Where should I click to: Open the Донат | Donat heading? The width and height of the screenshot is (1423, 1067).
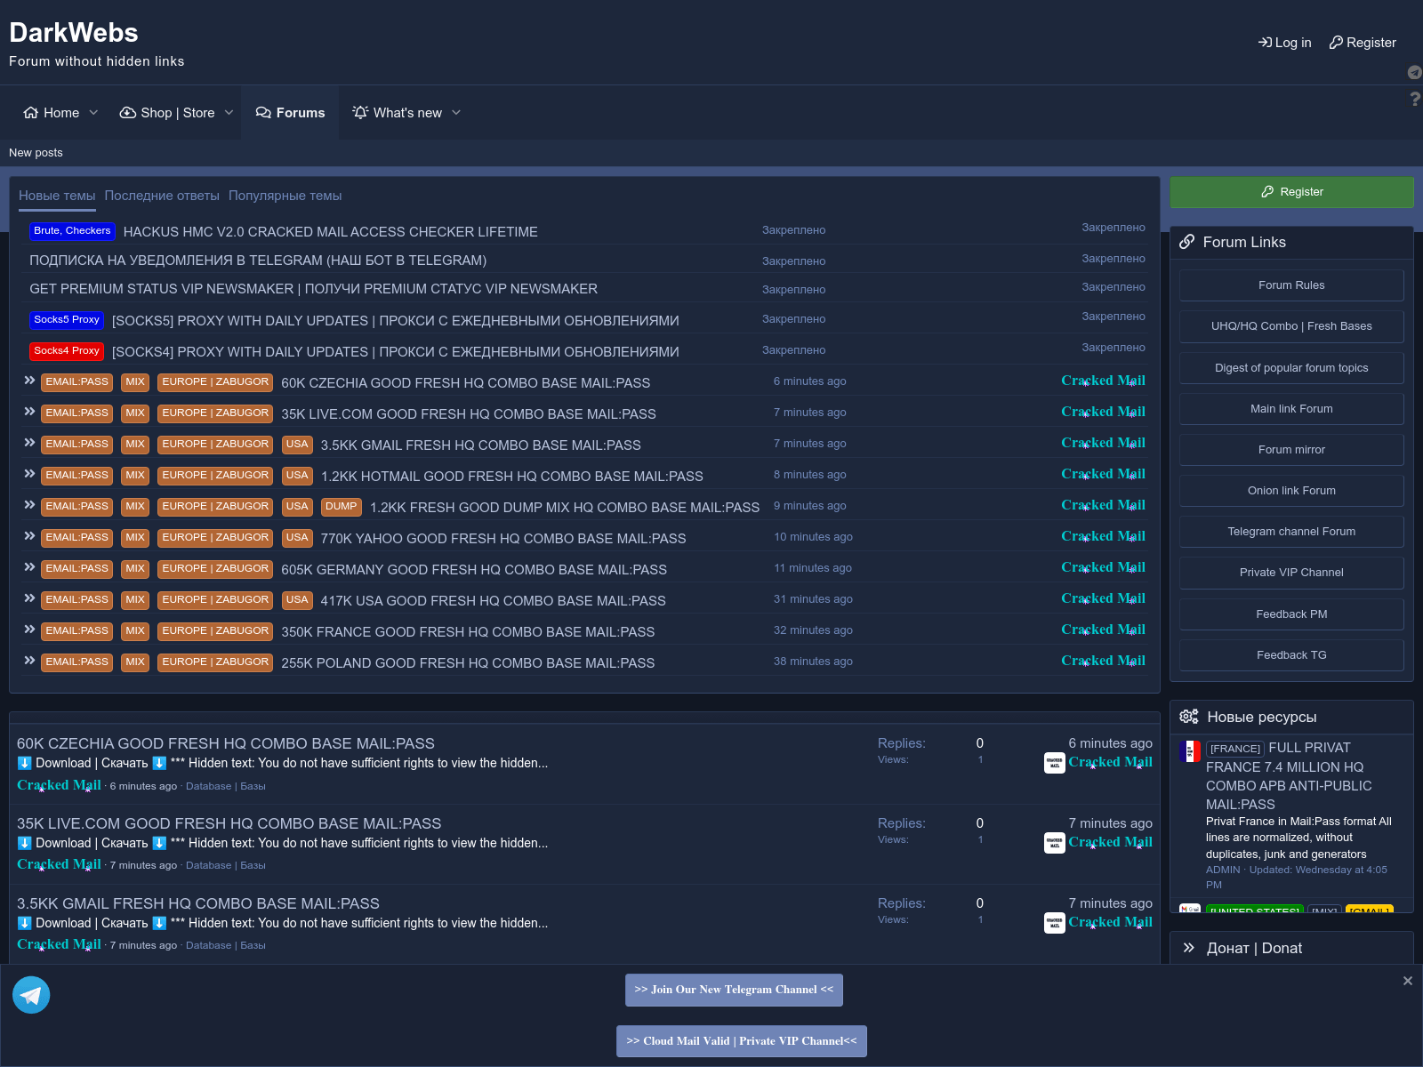(x=1254, y=949)
